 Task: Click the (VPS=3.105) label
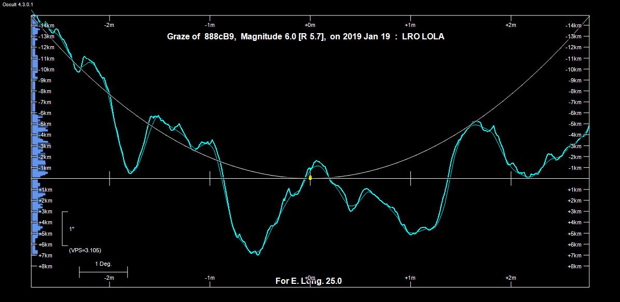tap(85, 250)
